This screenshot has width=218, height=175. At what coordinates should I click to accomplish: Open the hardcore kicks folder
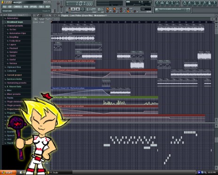click(x=14, y=79)
